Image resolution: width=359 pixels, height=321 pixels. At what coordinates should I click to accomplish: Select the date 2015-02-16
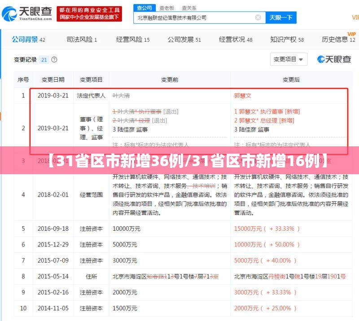click(53, 292)
